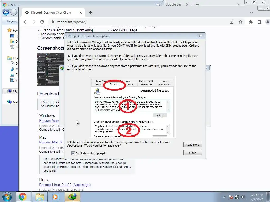Open the Ripcord Mac download link
Image resolution: width=270 pixels, height=202 pixels.
(x=51, y=142)
